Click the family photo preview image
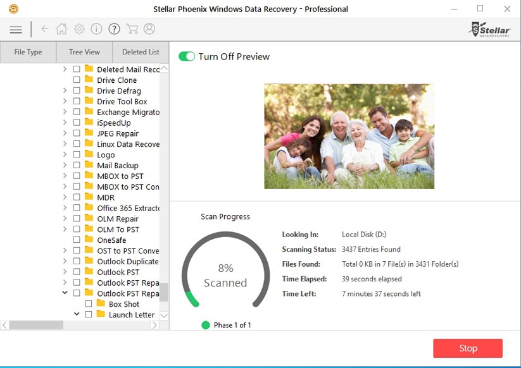This screenshot has width=521, height=368. [x=349, y=137]
